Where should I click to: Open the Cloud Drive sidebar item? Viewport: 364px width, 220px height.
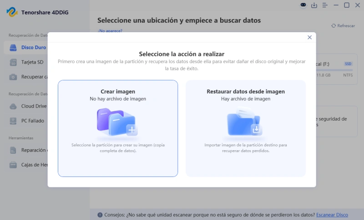26,106
